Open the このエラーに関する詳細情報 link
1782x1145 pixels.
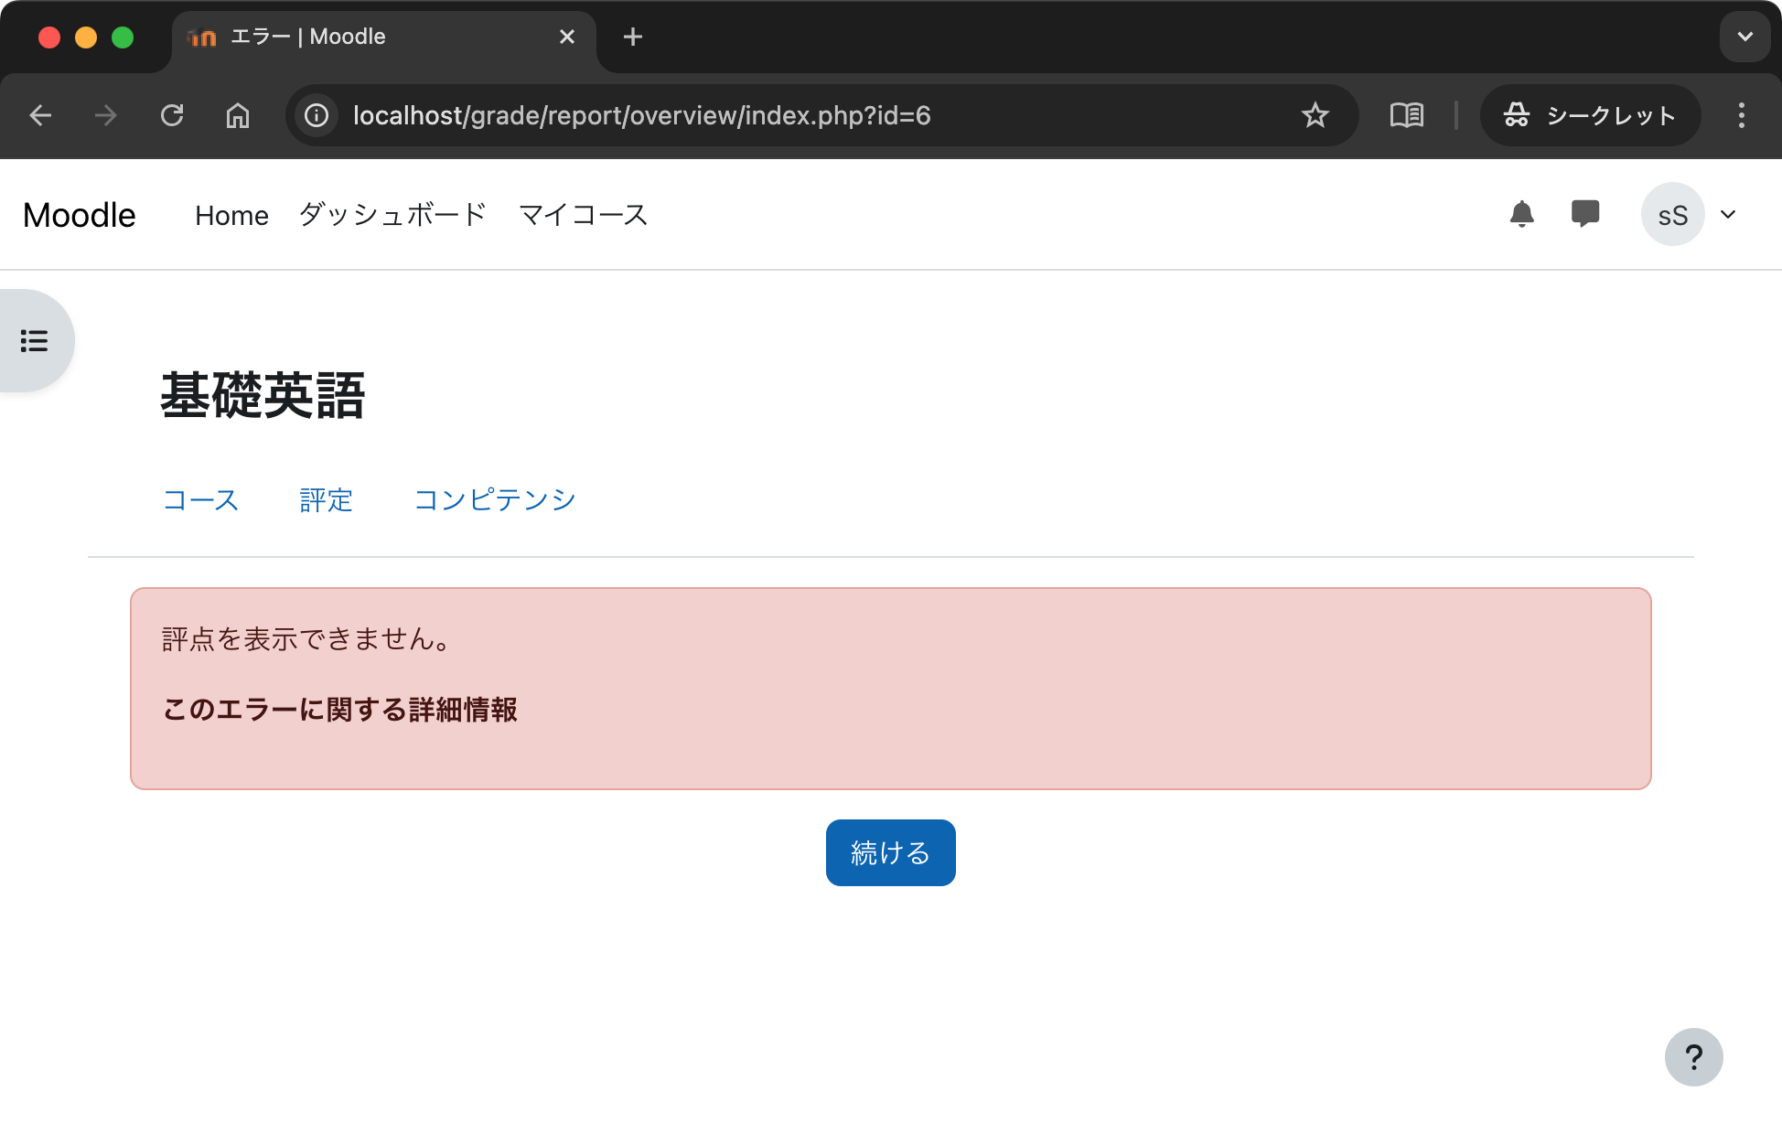[339, 710]
